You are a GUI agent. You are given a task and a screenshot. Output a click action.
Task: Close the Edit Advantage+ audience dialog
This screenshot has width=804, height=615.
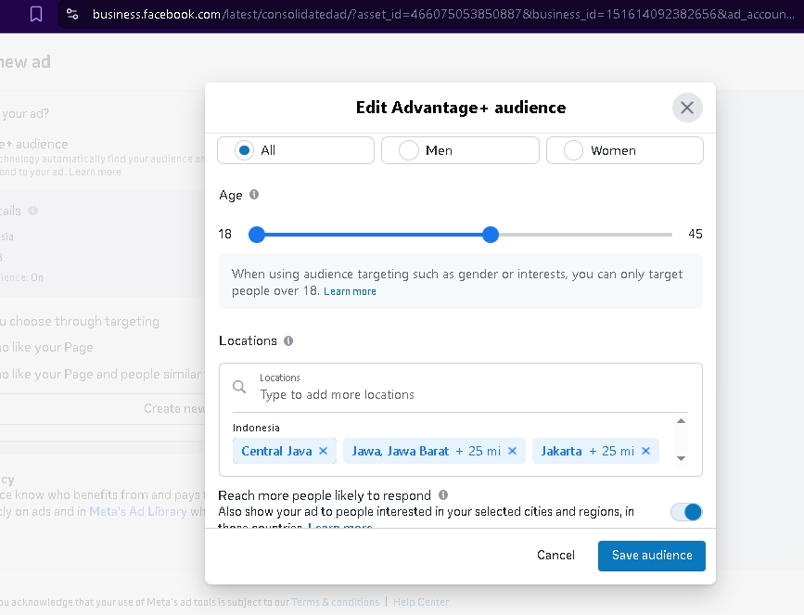[x=687, y=108]
